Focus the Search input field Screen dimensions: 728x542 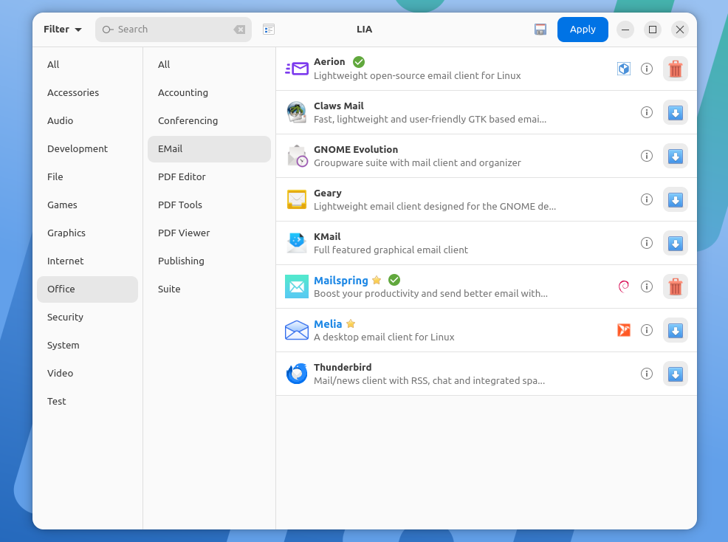174,30
